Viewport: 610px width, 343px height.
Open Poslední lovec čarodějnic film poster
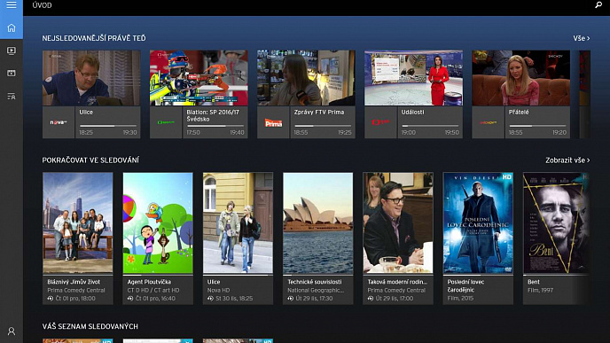point(478,222)
